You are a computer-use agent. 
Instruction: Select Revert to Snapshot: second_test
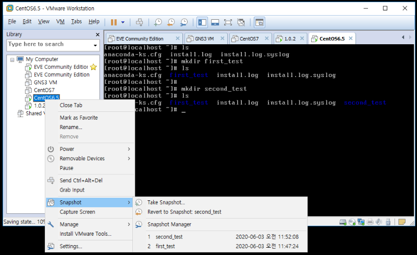click(184, 212)
